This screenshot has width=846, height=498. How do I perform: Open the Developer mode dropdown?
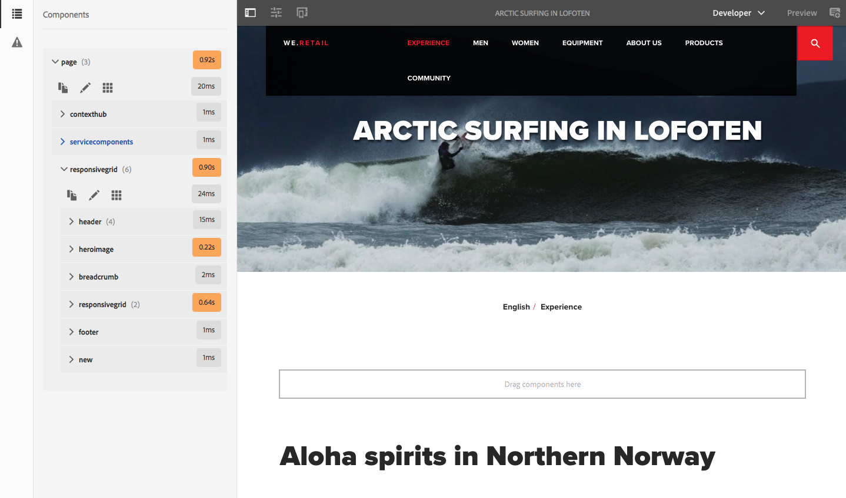pyautogui.click(x=738, y=13)
